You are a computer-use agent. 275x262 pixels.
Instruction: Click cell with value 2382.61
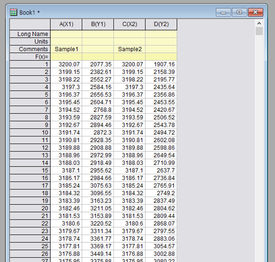tap(98, 72)
